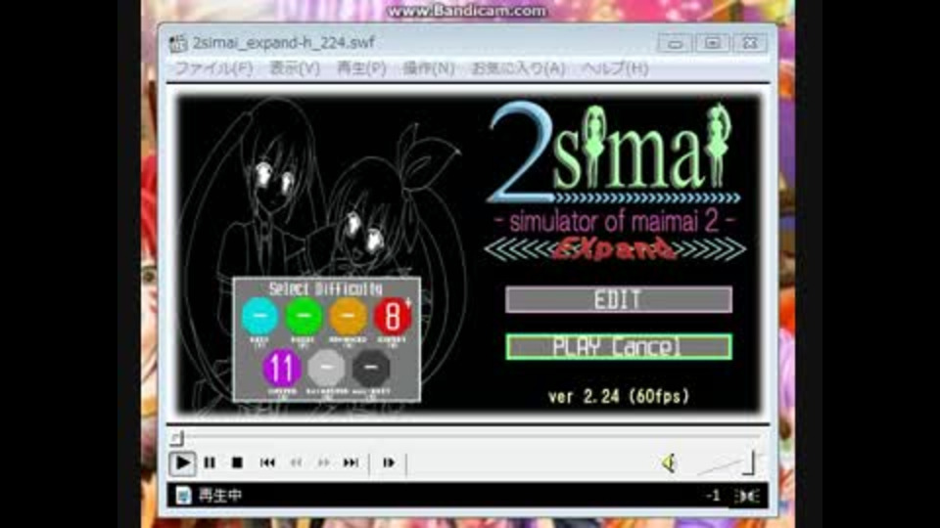Open the お気に入り(A) menu
Screen dimensions: 940x528
coord(518,68)
